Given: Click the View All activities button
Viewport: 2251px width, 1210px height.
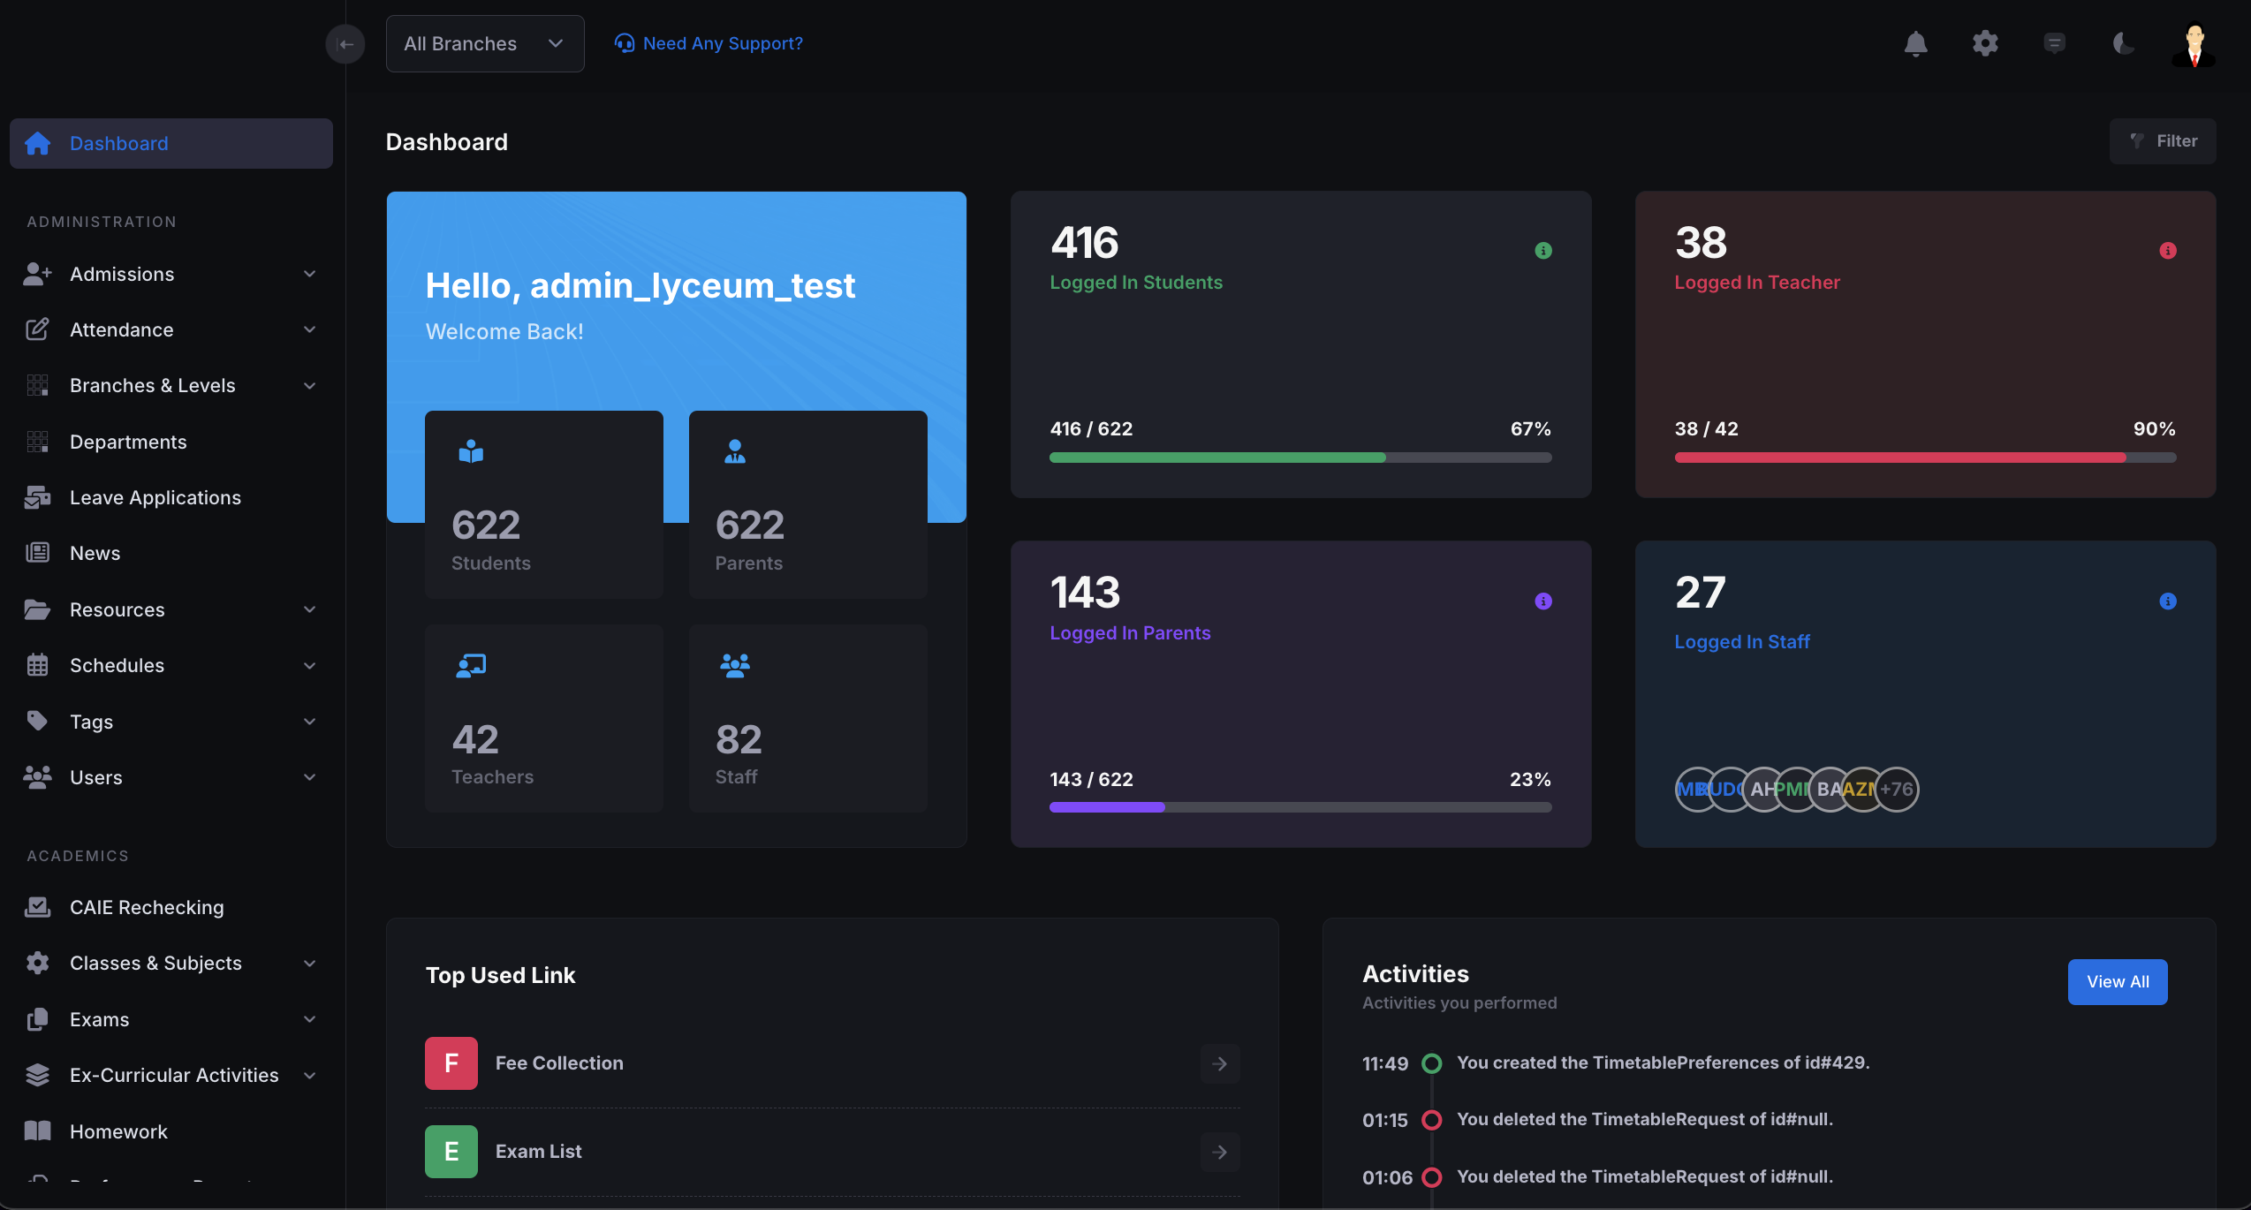Looking at the screenshot, I should 2117,981.
